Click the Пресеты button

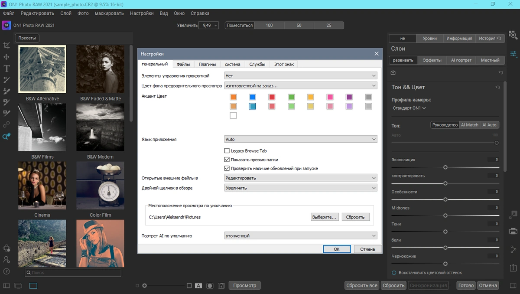(x=27, y=38)
